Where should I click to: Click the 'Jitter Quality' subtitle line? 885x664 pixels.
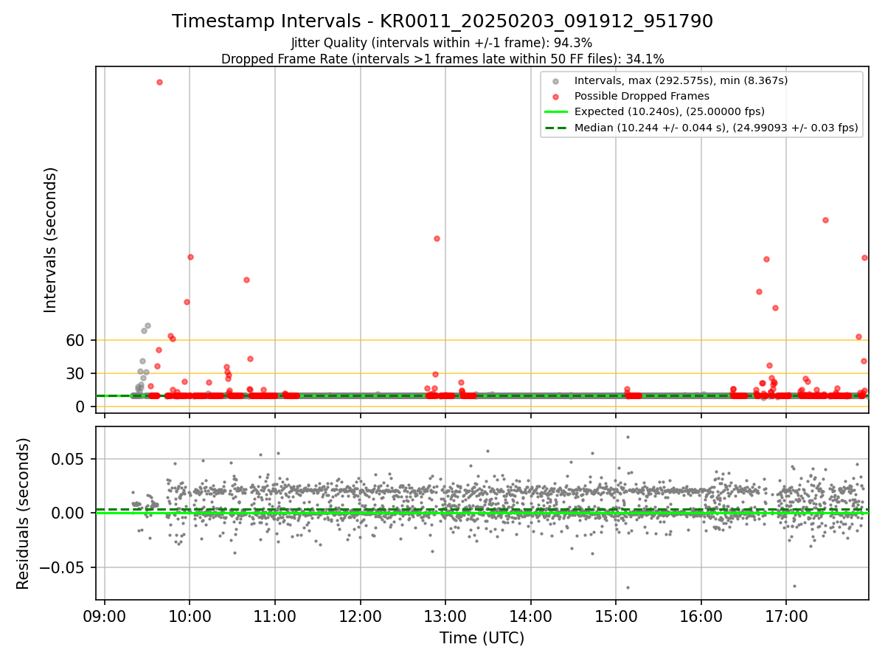pyautogui.click(x=442, y=43)
